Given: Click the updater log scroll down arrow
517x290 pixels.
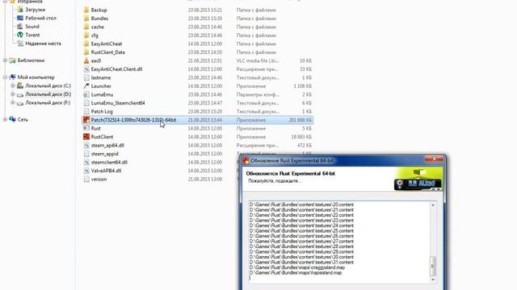Looking at the screenshot, I should pyautogui.click(x=433, y=280).
